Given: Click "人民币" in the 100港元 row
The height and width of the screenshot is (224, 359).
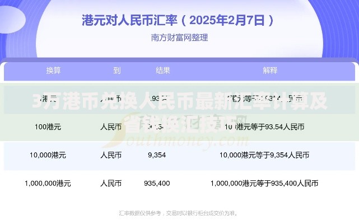Looking at the screenshot, I should click(111, 127).
